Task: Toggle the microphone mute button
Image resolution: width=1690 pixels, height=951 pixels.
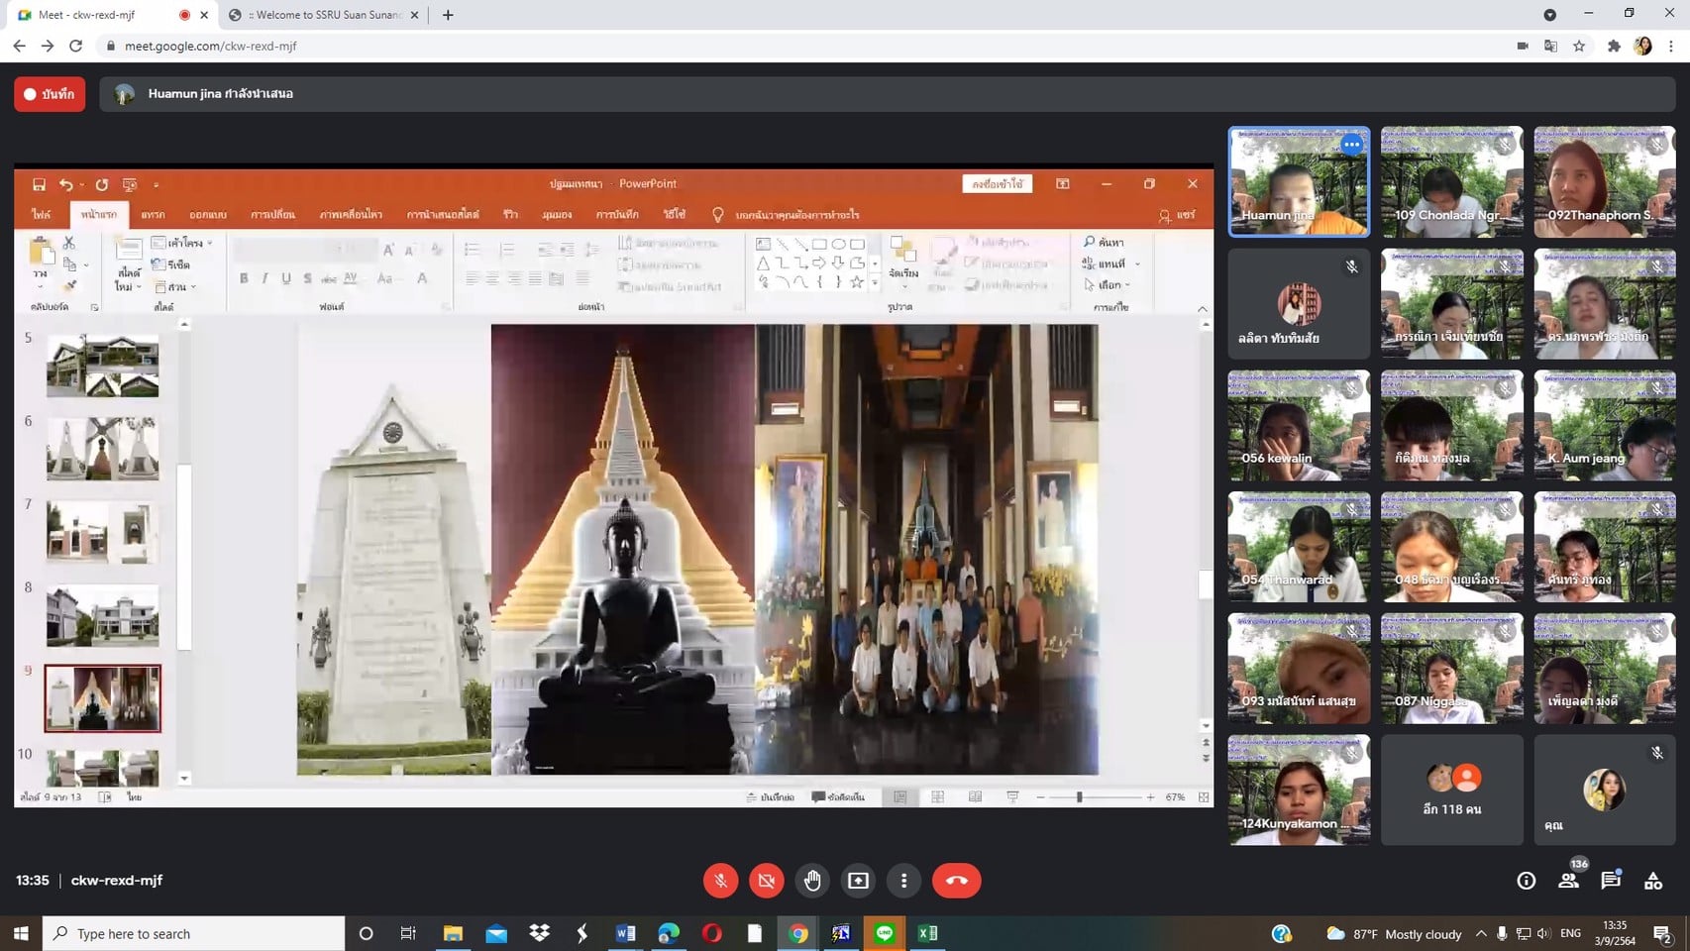Action: (720, 881)
